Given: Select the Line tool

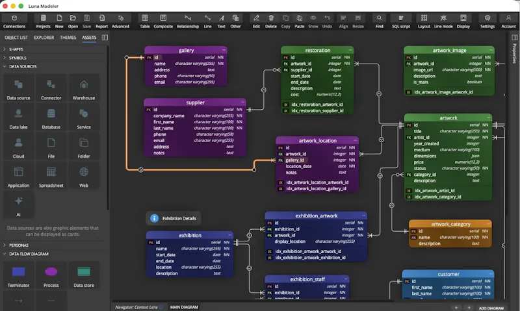Looking at the screenshot, I should [207, 21].
